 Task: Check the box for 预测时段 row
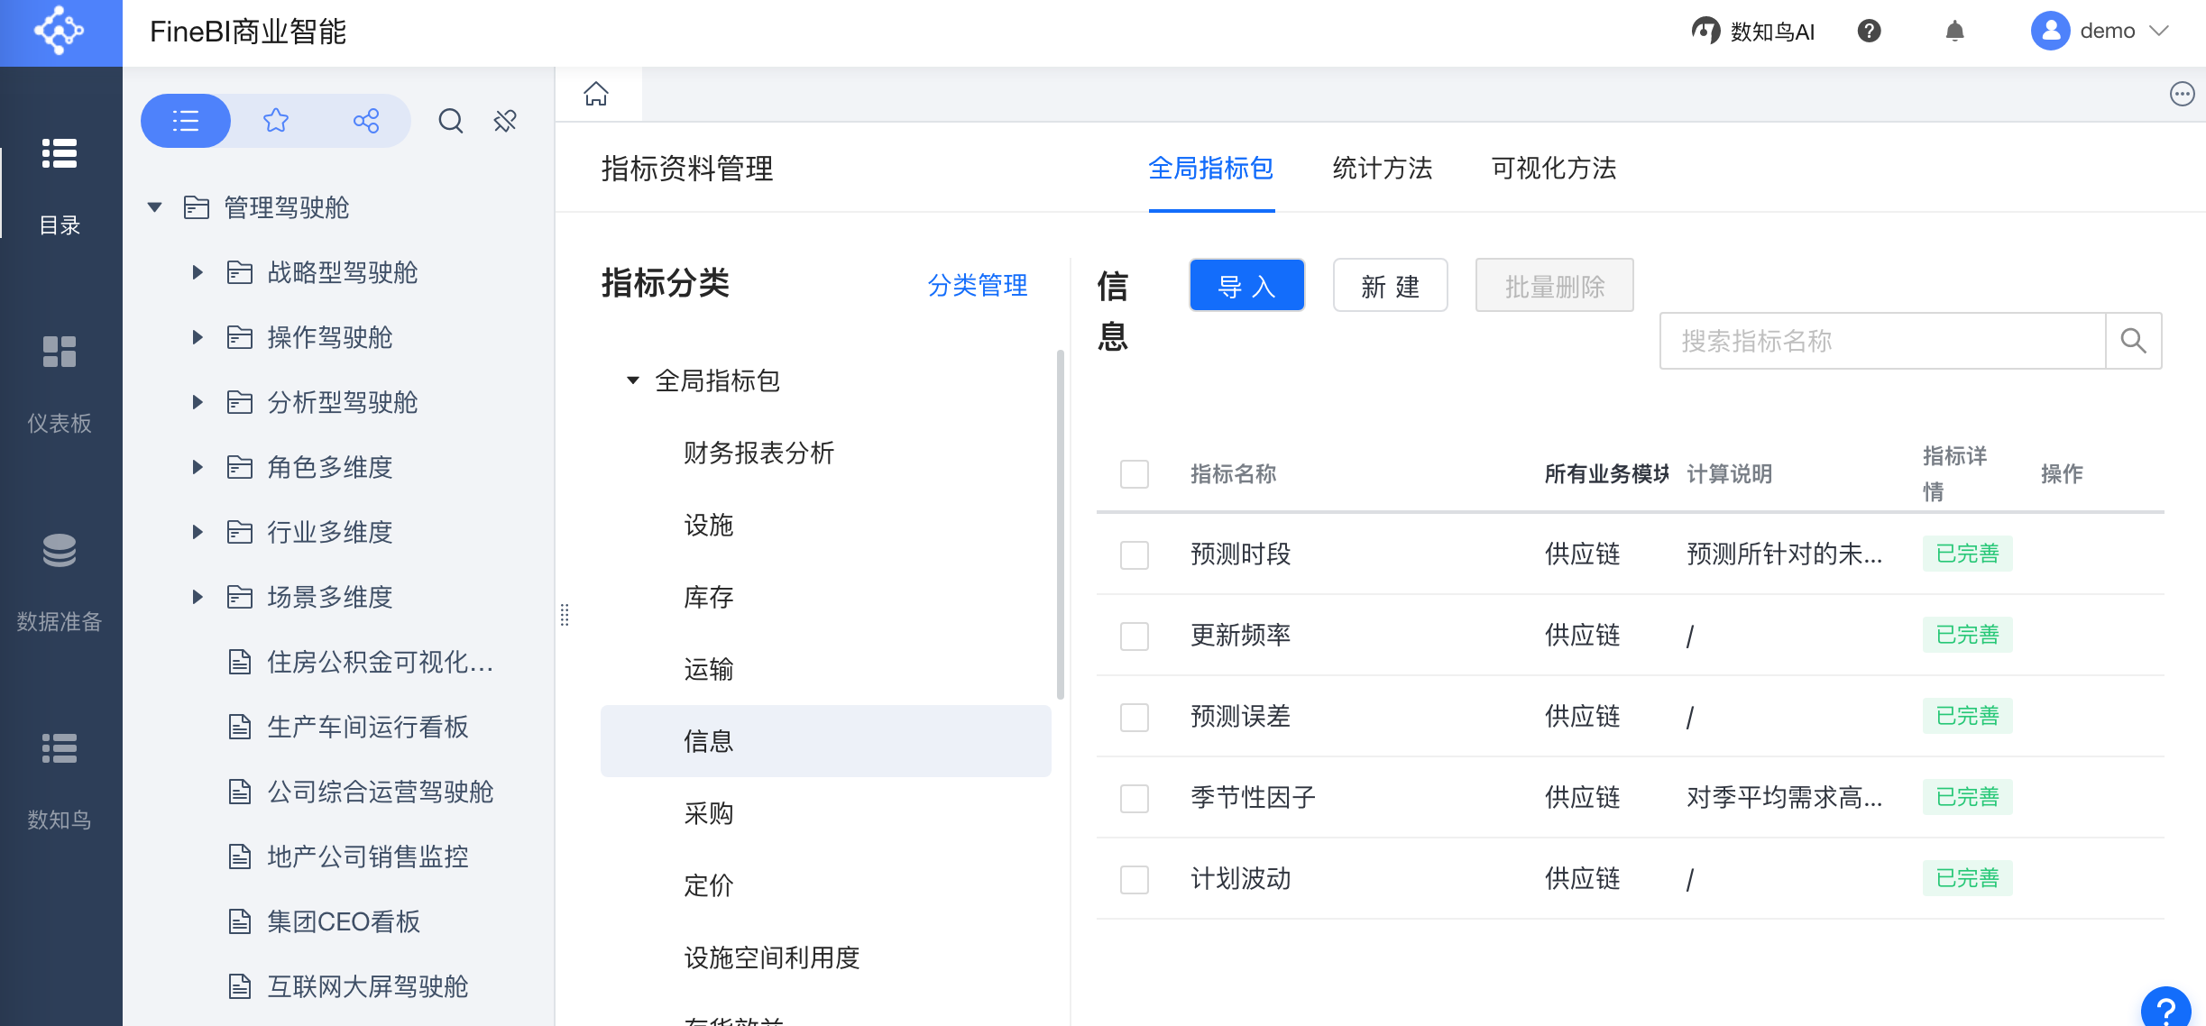(x=1134, y=554)
